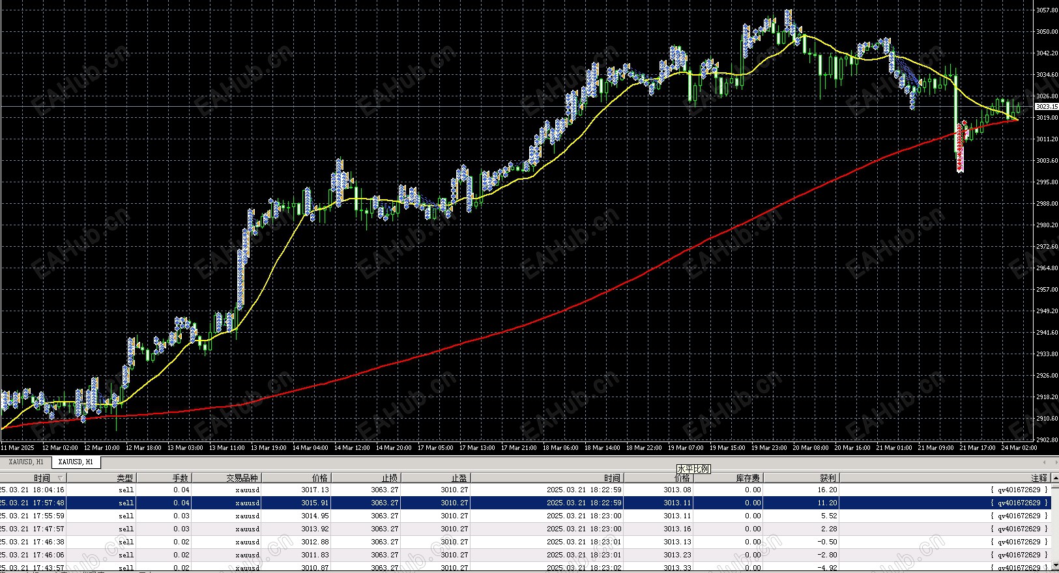1059x573 pixels.
Task: Click the 交易品种 column header
Action: click(226, 478)
